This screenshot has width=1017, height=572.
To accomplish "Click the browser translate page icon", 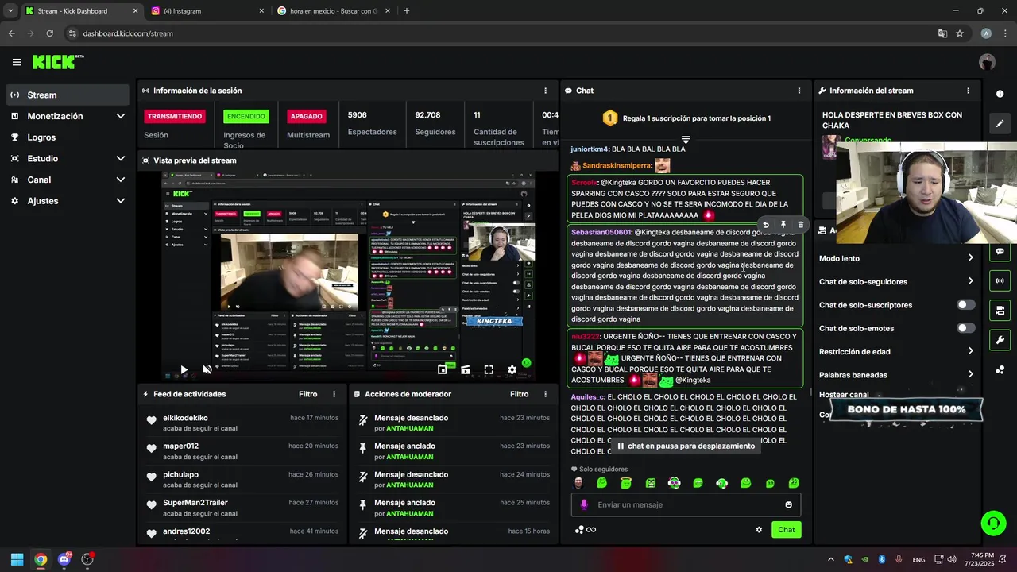I will [942, 33].
